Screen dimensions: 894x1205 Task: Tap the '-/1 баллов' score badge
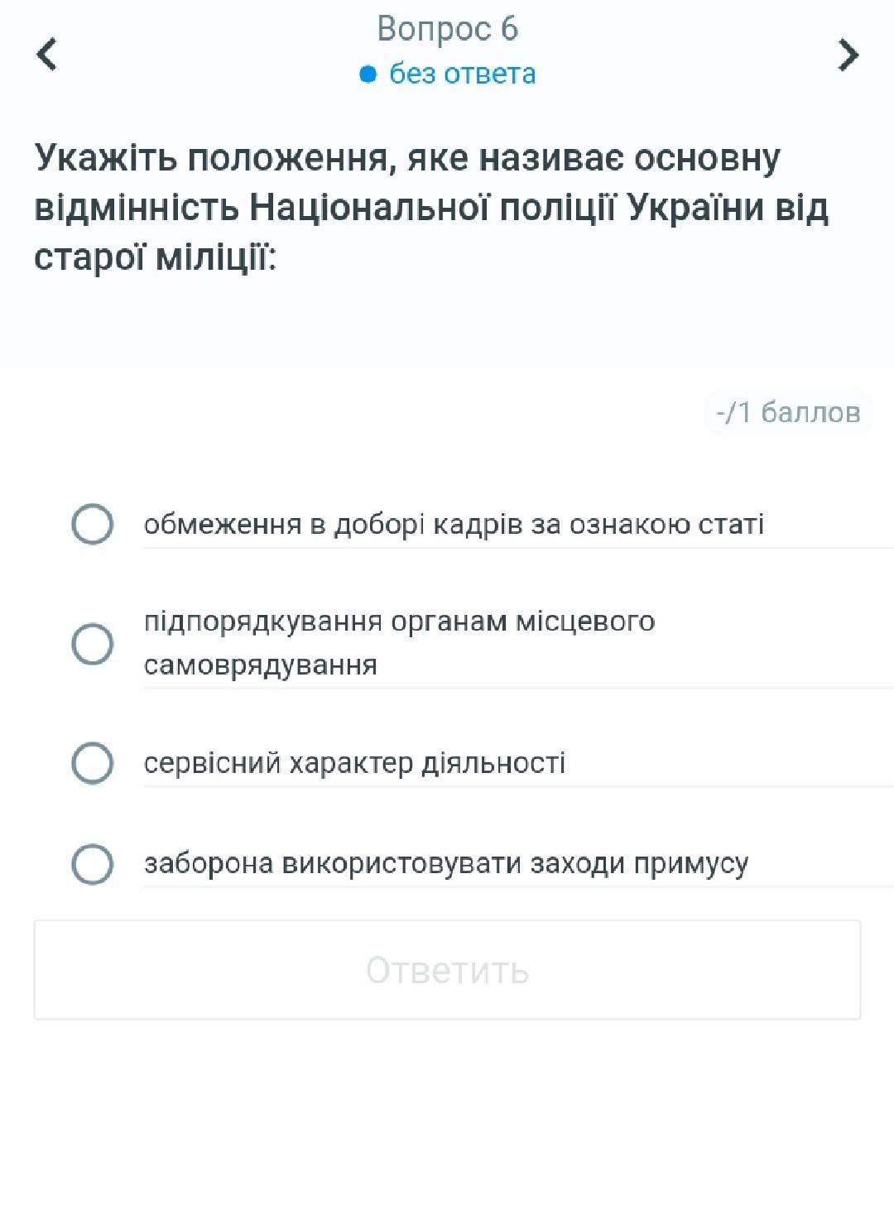coord(788,412)
